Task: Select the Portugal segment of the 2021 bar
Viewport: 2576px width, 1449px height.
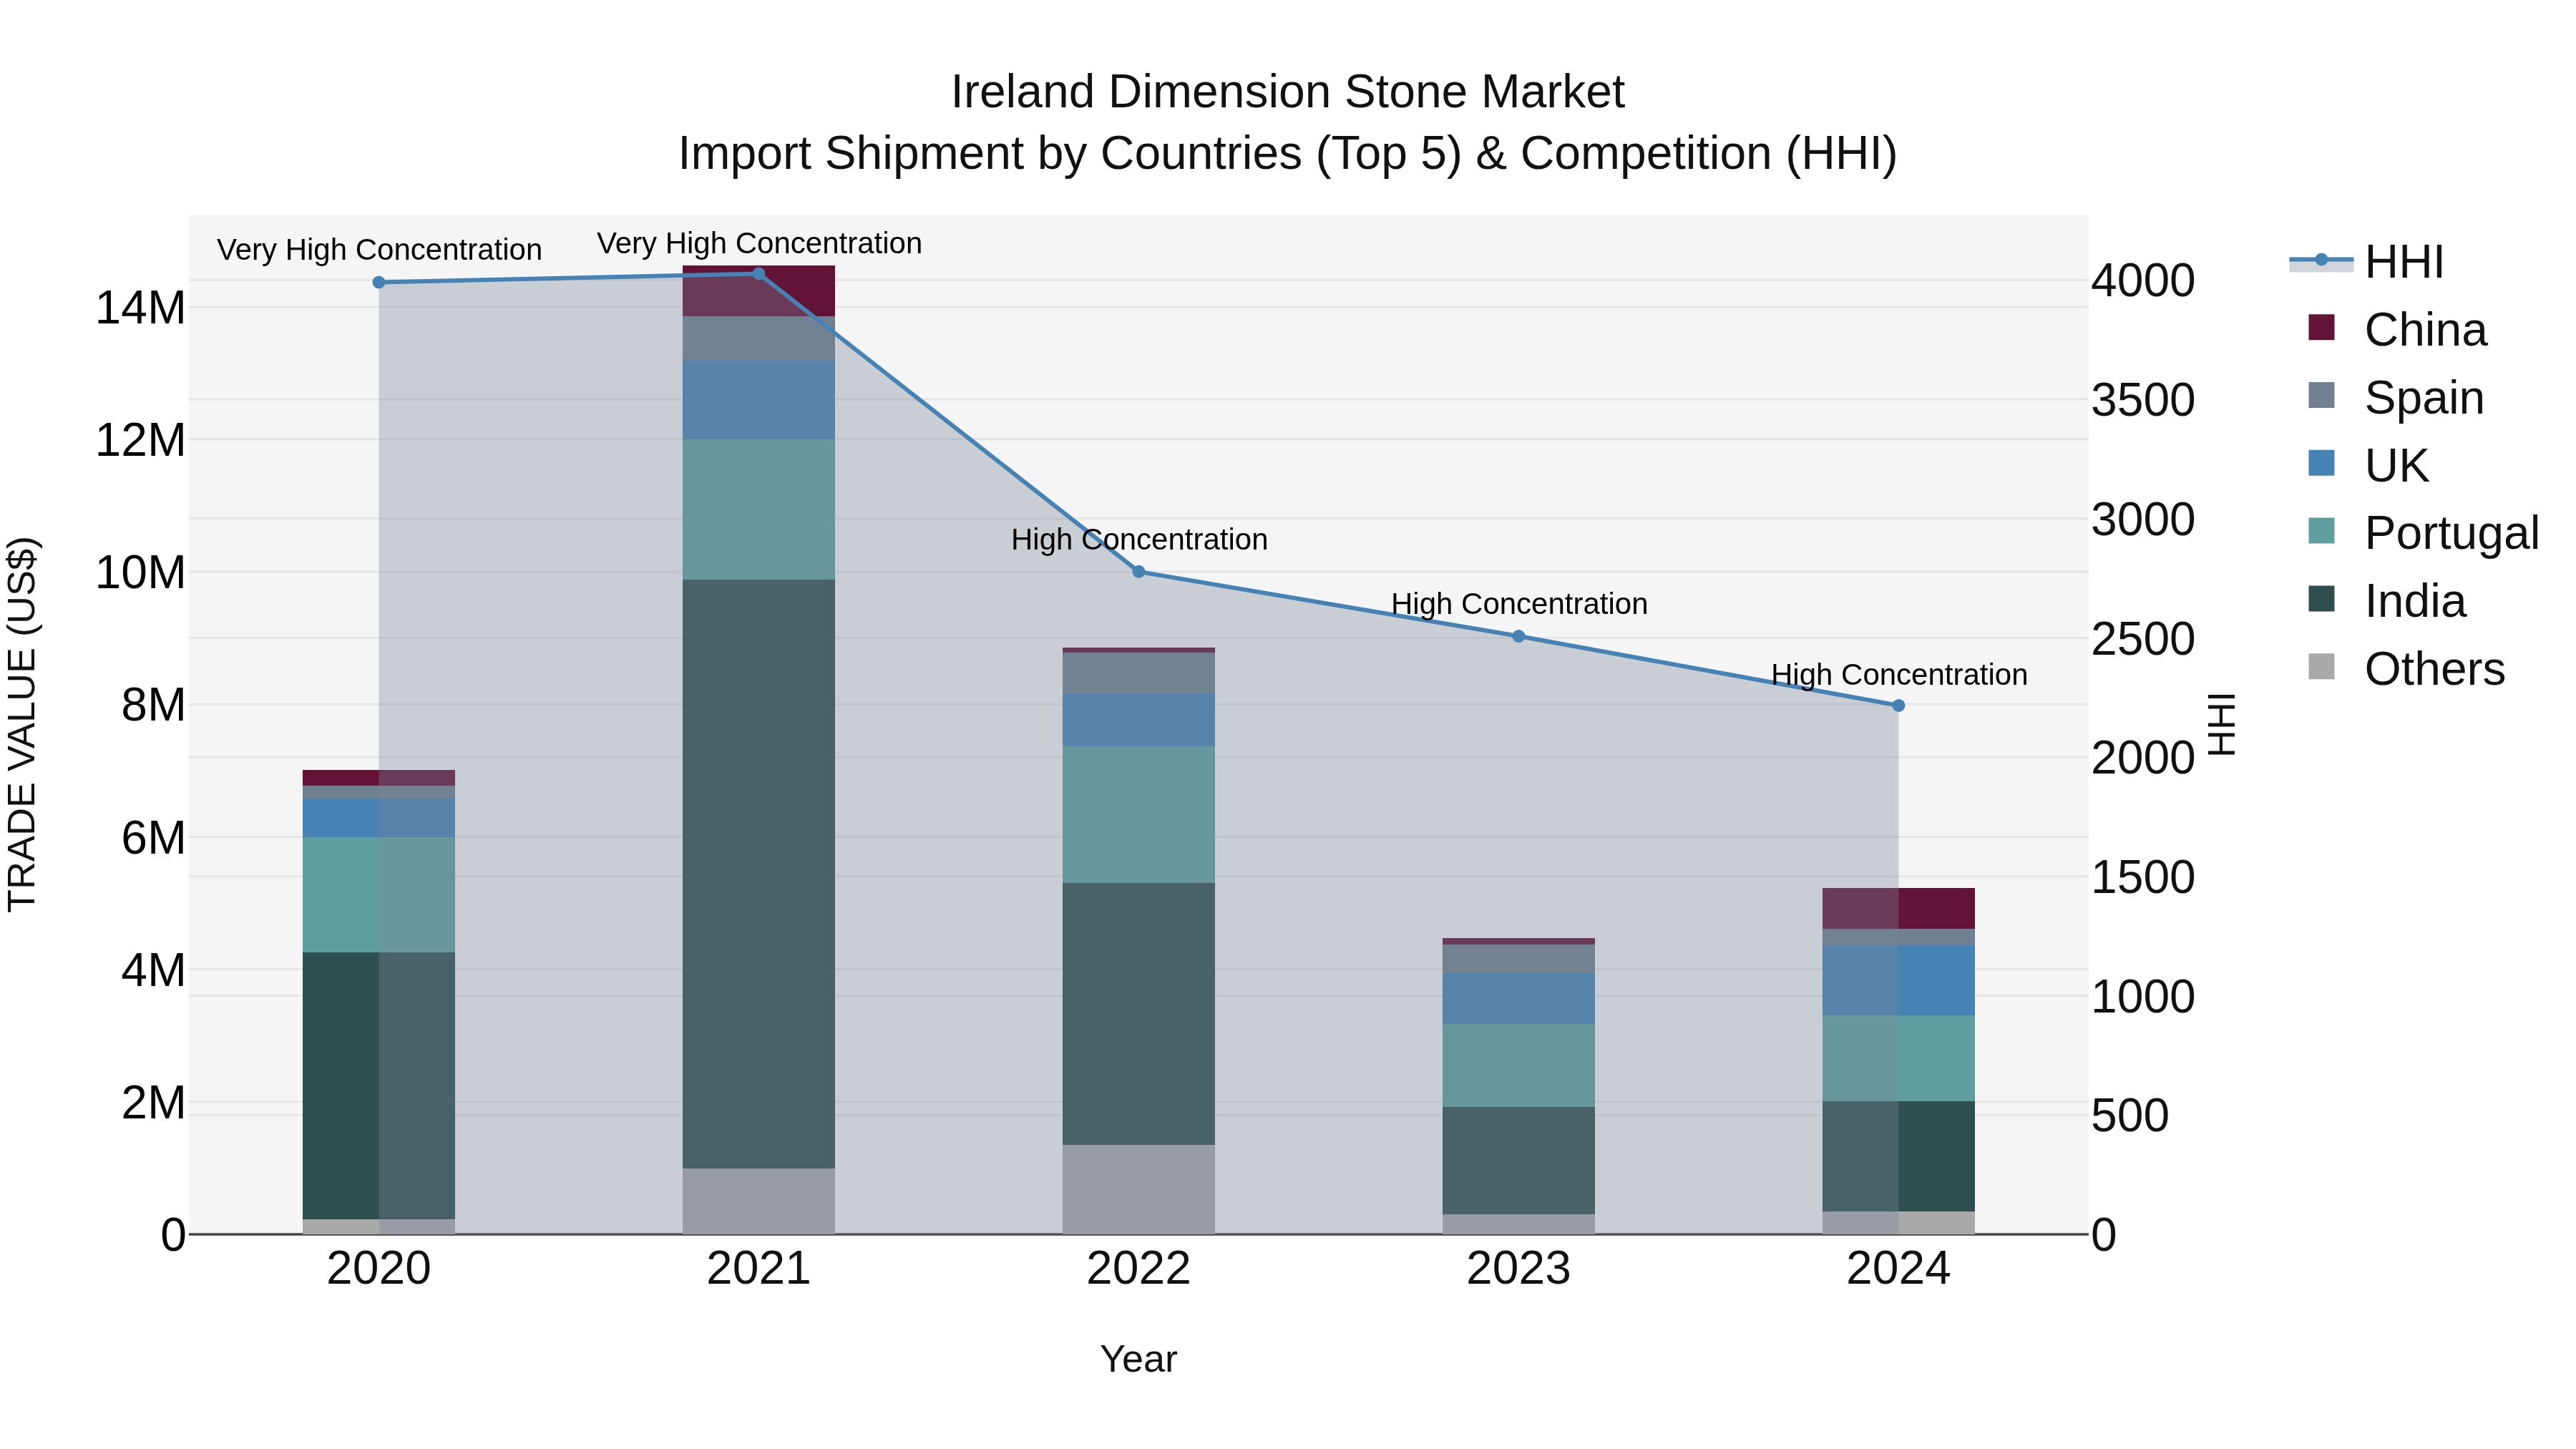Action: (x=758, y=510)
